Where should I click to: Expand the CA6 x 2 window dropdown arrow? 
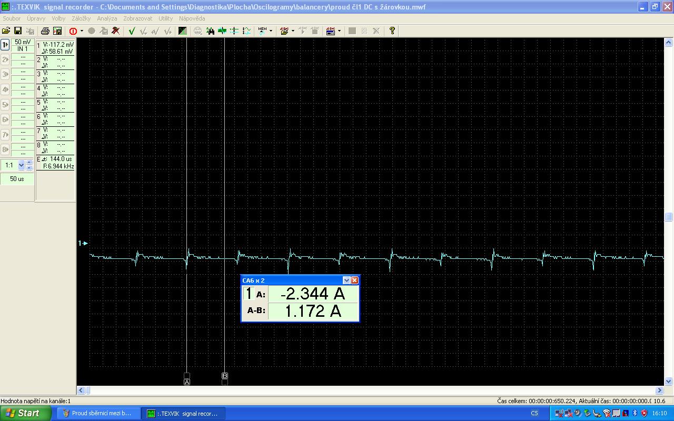pyautogui.click(x=346, y=280)
